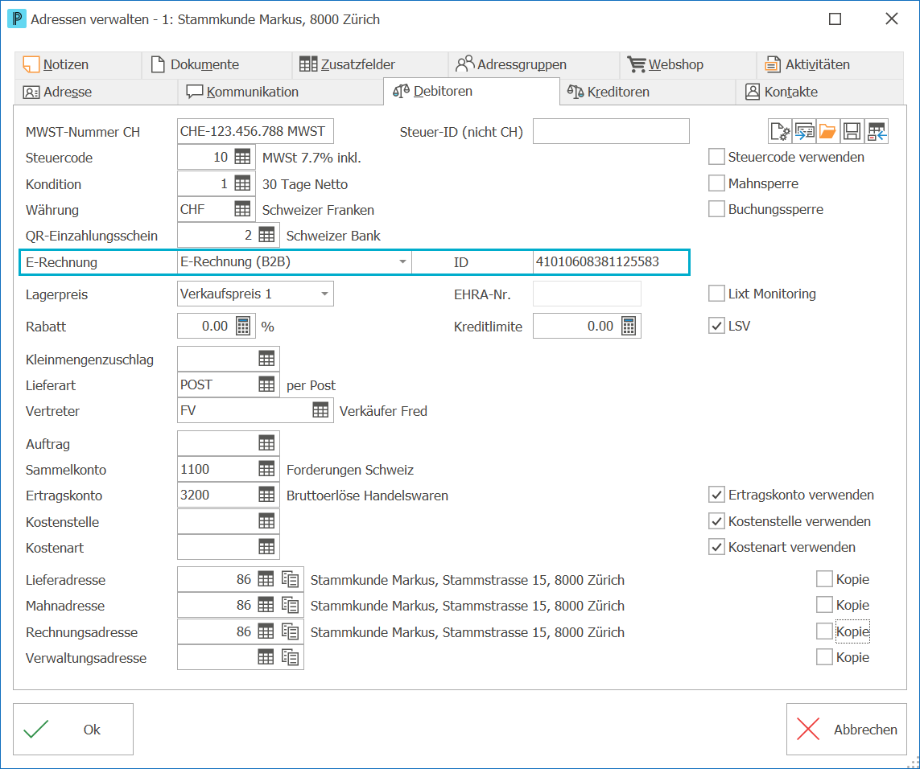Open the Kommunikation tab
This screenshot has height=769, width=920.
pyautogui.click(x=280, y=92)
